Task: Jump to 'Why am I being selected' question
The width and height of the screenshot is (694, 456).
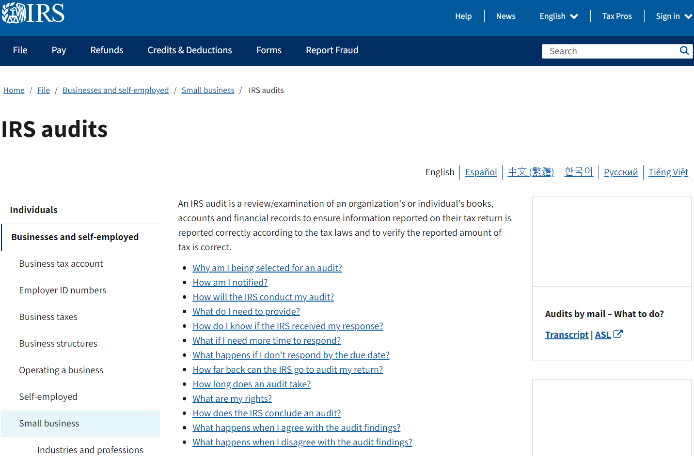Action: (x=267, y=268)
